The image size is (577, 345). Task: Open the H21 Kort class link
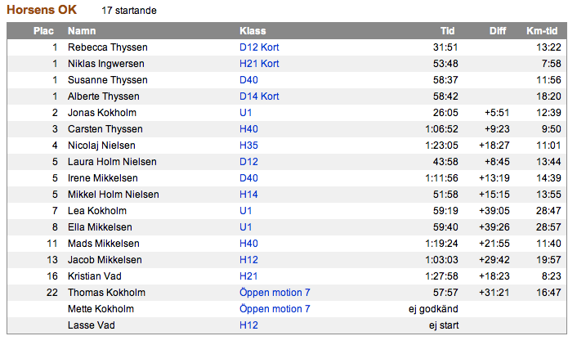click(259, 64)
